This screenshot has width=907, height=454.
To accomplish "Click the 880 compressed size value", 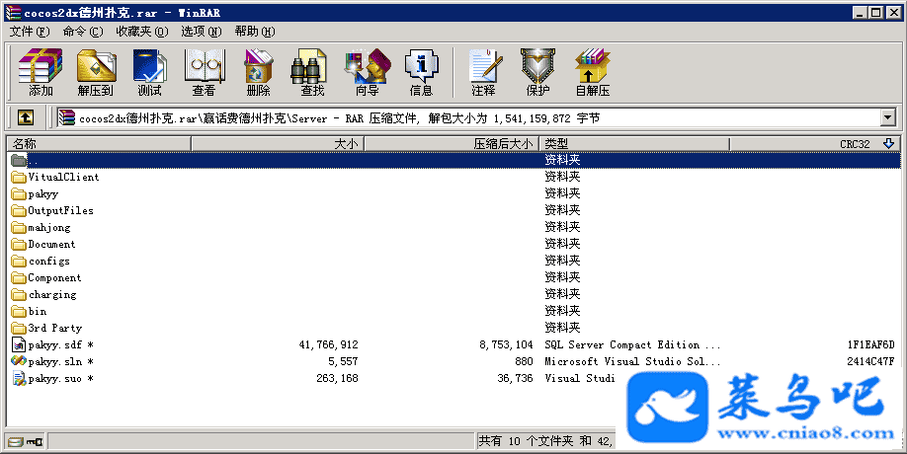I will point(524,361).
